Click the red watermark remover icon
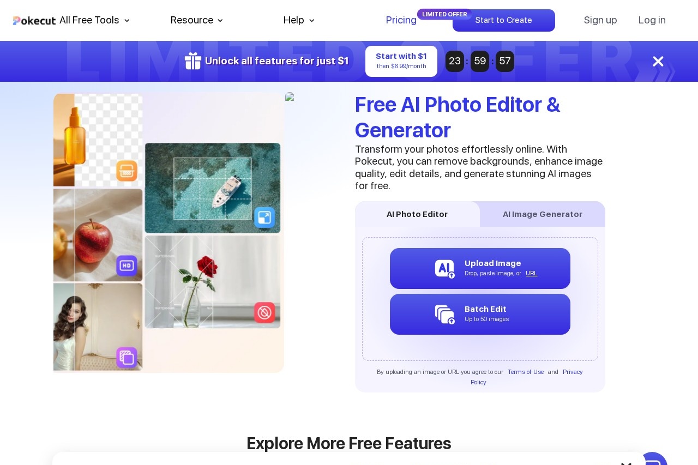The width and height of the screenshot is (698, 465). 264,312
